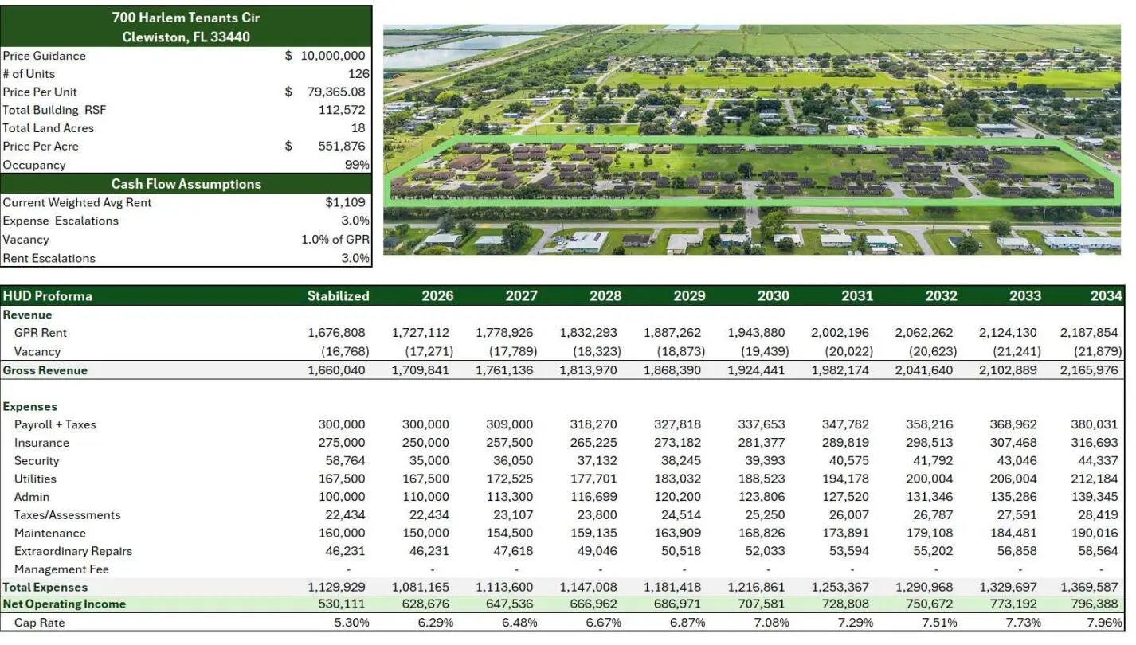Select the 700 Harlem Tenants Cir title header
The height and width of the screenshot is (645, 1136).
186,26
